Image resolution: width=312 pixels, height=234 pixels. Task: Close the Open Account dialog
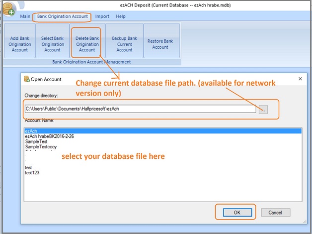tap(300, 79)
